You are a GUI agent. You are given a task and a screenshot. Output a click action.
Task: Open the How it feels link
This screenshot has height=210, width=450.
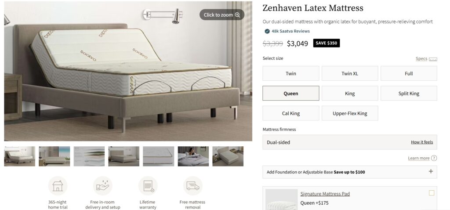point(422,142)
